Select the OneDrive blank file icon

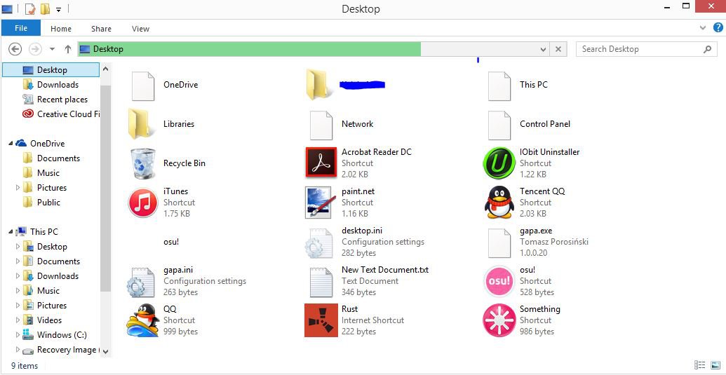[143, 86]
